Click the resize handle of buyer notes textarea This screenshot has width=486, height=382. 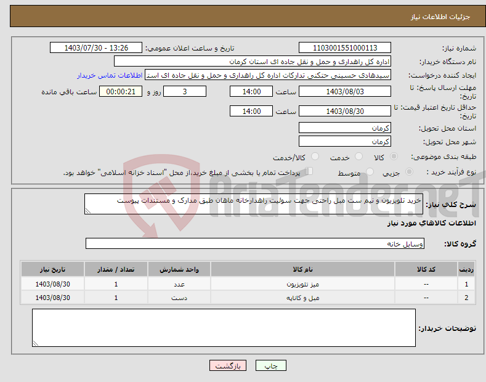pyautogui.click(x=36, y=343)
